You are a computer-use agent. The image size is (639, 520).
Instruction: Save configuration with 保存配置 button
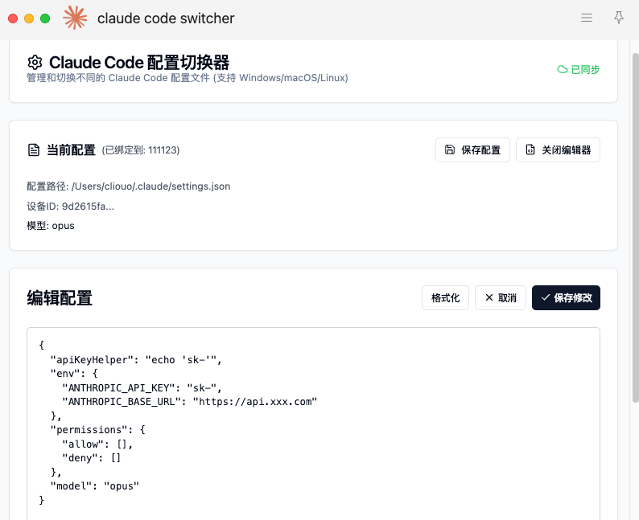click(472, 150)
